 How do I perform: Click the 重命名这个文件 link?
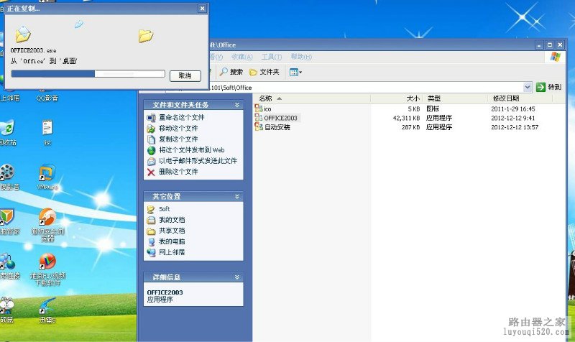pos(182,117)
